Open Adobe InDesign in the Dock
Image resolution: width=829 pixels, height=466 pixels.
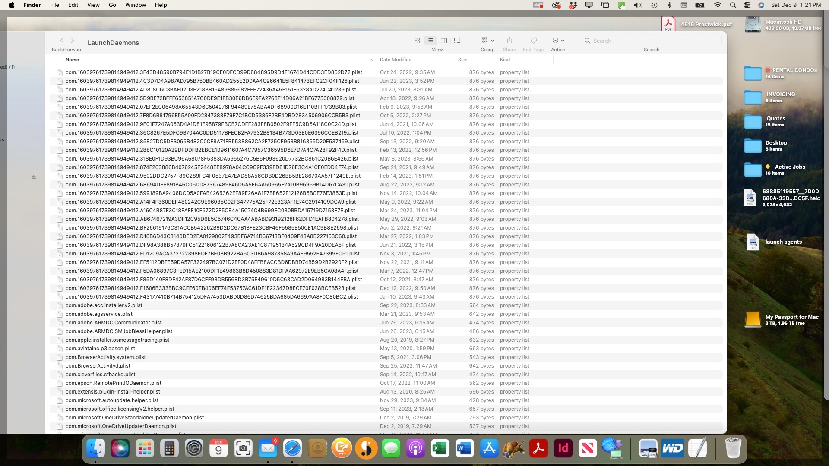click(x=563, y=449)
